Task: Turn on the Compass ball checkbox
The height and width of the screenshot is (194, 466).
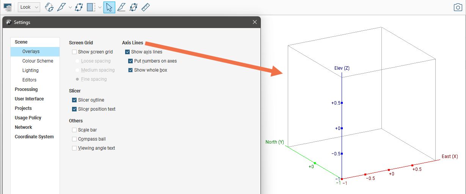Action: [x=74, y=139]
